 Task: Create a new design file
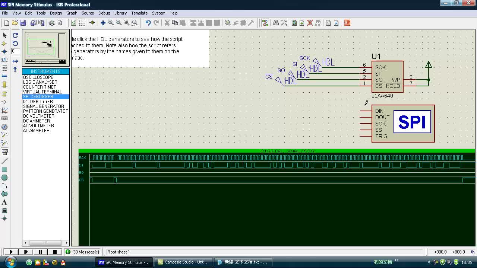[x=7, y=23]
